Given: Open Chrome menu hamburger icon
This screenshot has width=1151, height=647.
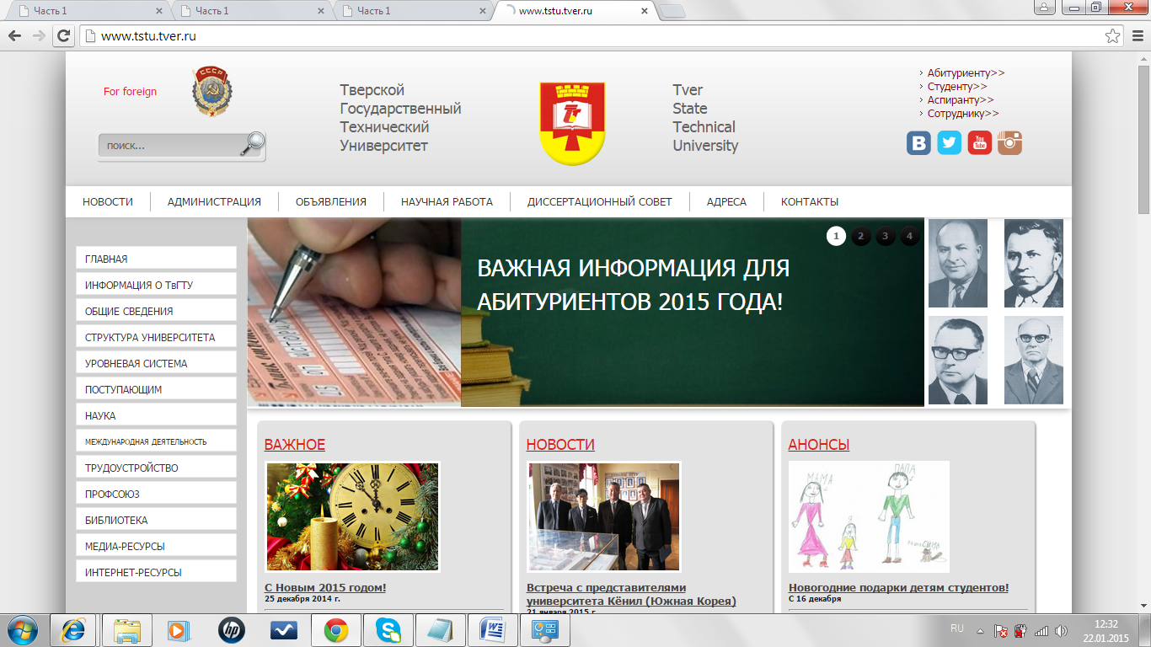Looking at the screenshot, I should (1137, 36).
